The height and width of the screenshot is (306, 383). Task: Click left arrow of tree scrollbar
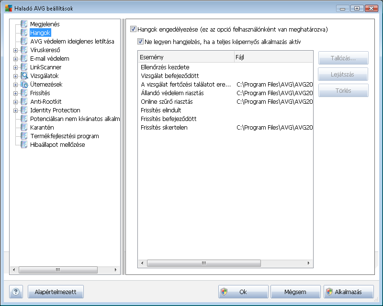14,270
